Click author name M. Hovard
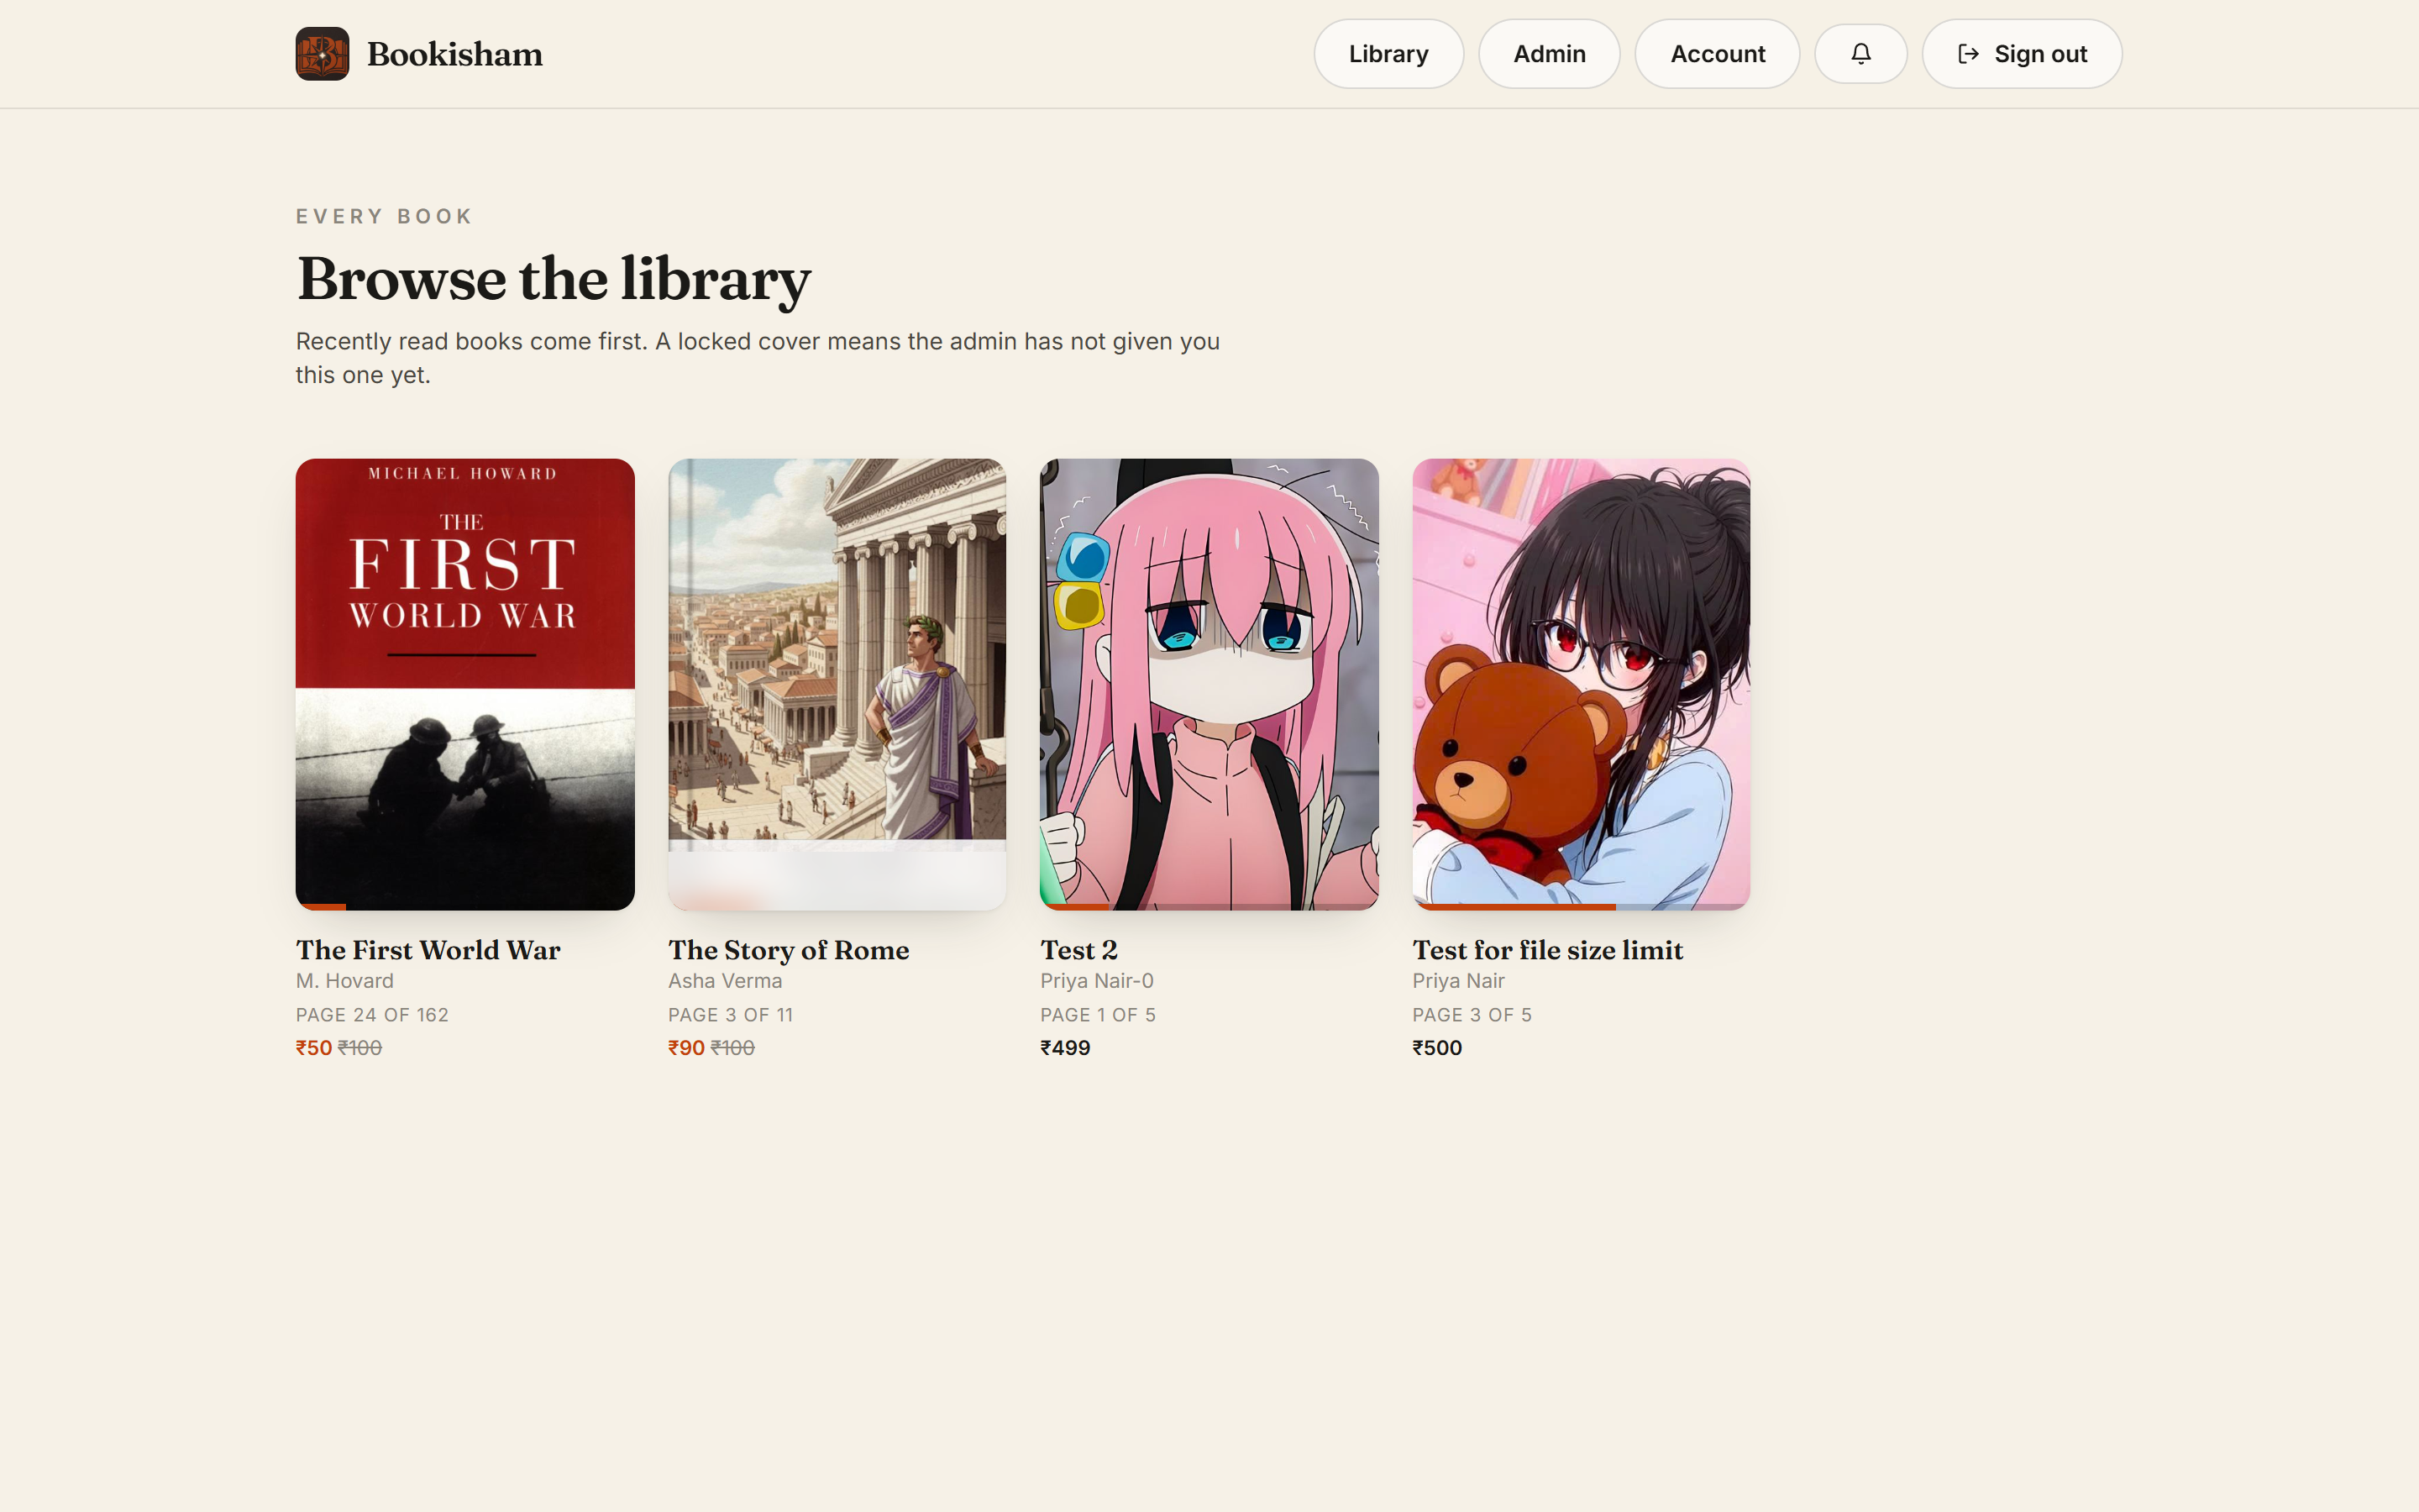This screenshot has height=1512, width=2419. [x=345, y=981]
